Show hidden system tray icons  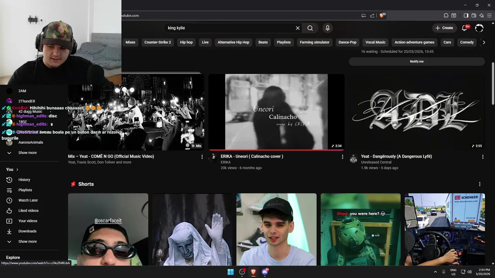435,272
